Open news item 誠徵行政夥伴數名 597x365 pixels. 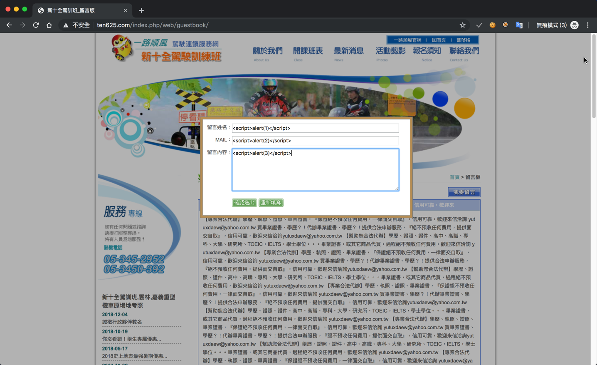(x=122, y=322)
